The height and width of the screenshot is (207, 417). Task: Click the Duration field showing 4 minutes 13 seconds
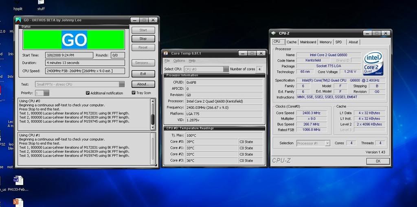[85, 63]
